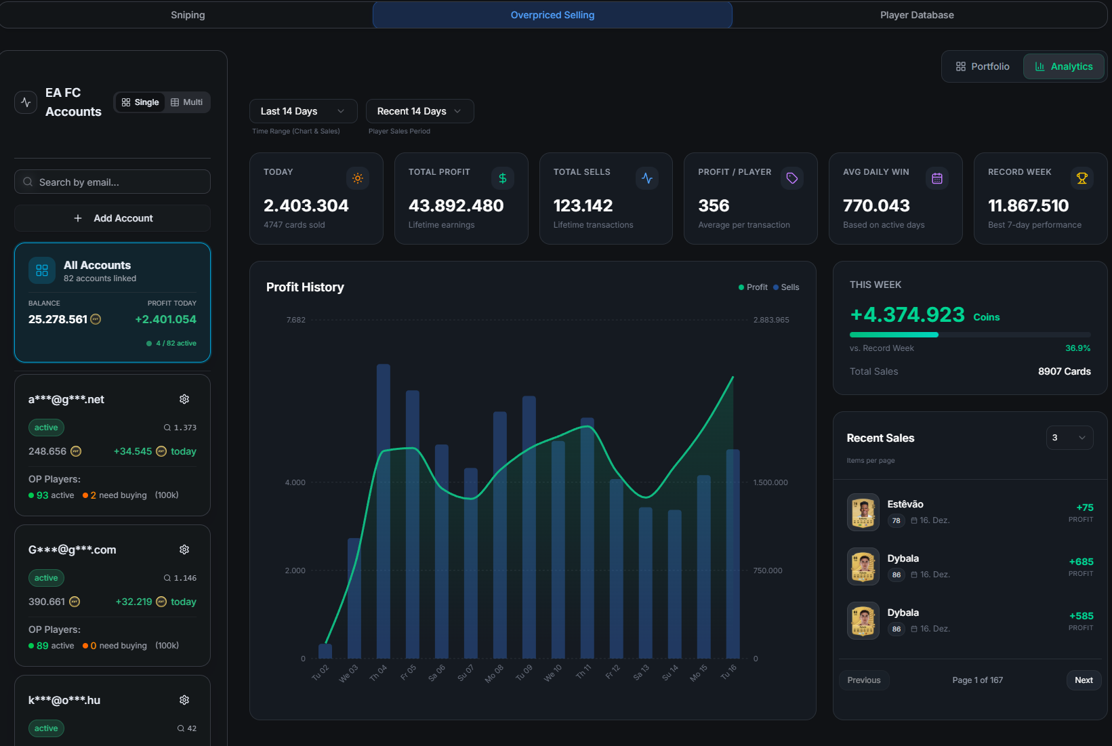
Task: Click gear icon on k***@o***.hu account
Action: click(184, 700)
